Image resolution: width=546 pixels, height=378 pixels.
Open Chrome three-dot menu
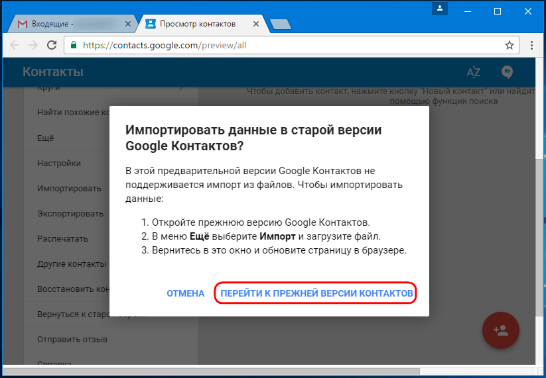[531, 45]
